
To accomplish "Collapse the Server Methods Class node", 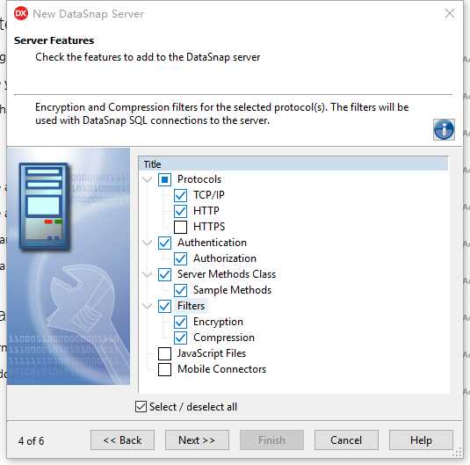I will coord(147,274).
